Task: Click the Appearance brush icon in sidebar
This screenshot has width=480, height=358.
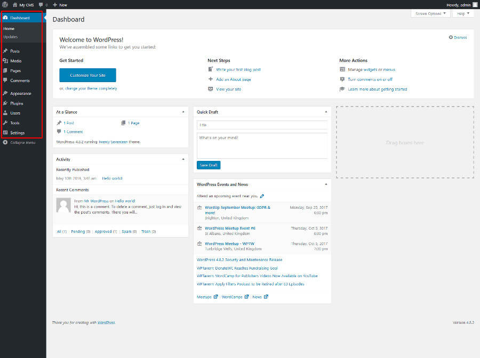Action: click(5, 93)
